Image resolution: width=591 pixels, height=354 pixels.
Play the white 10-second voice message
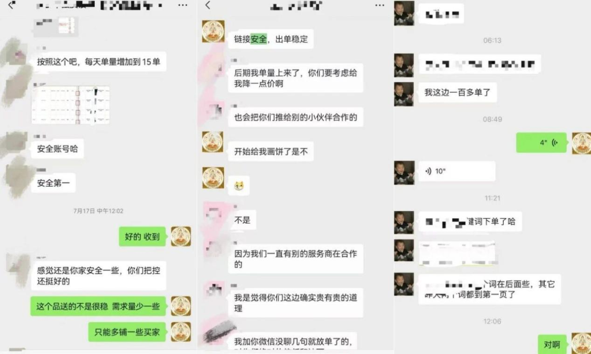(457, 171)
